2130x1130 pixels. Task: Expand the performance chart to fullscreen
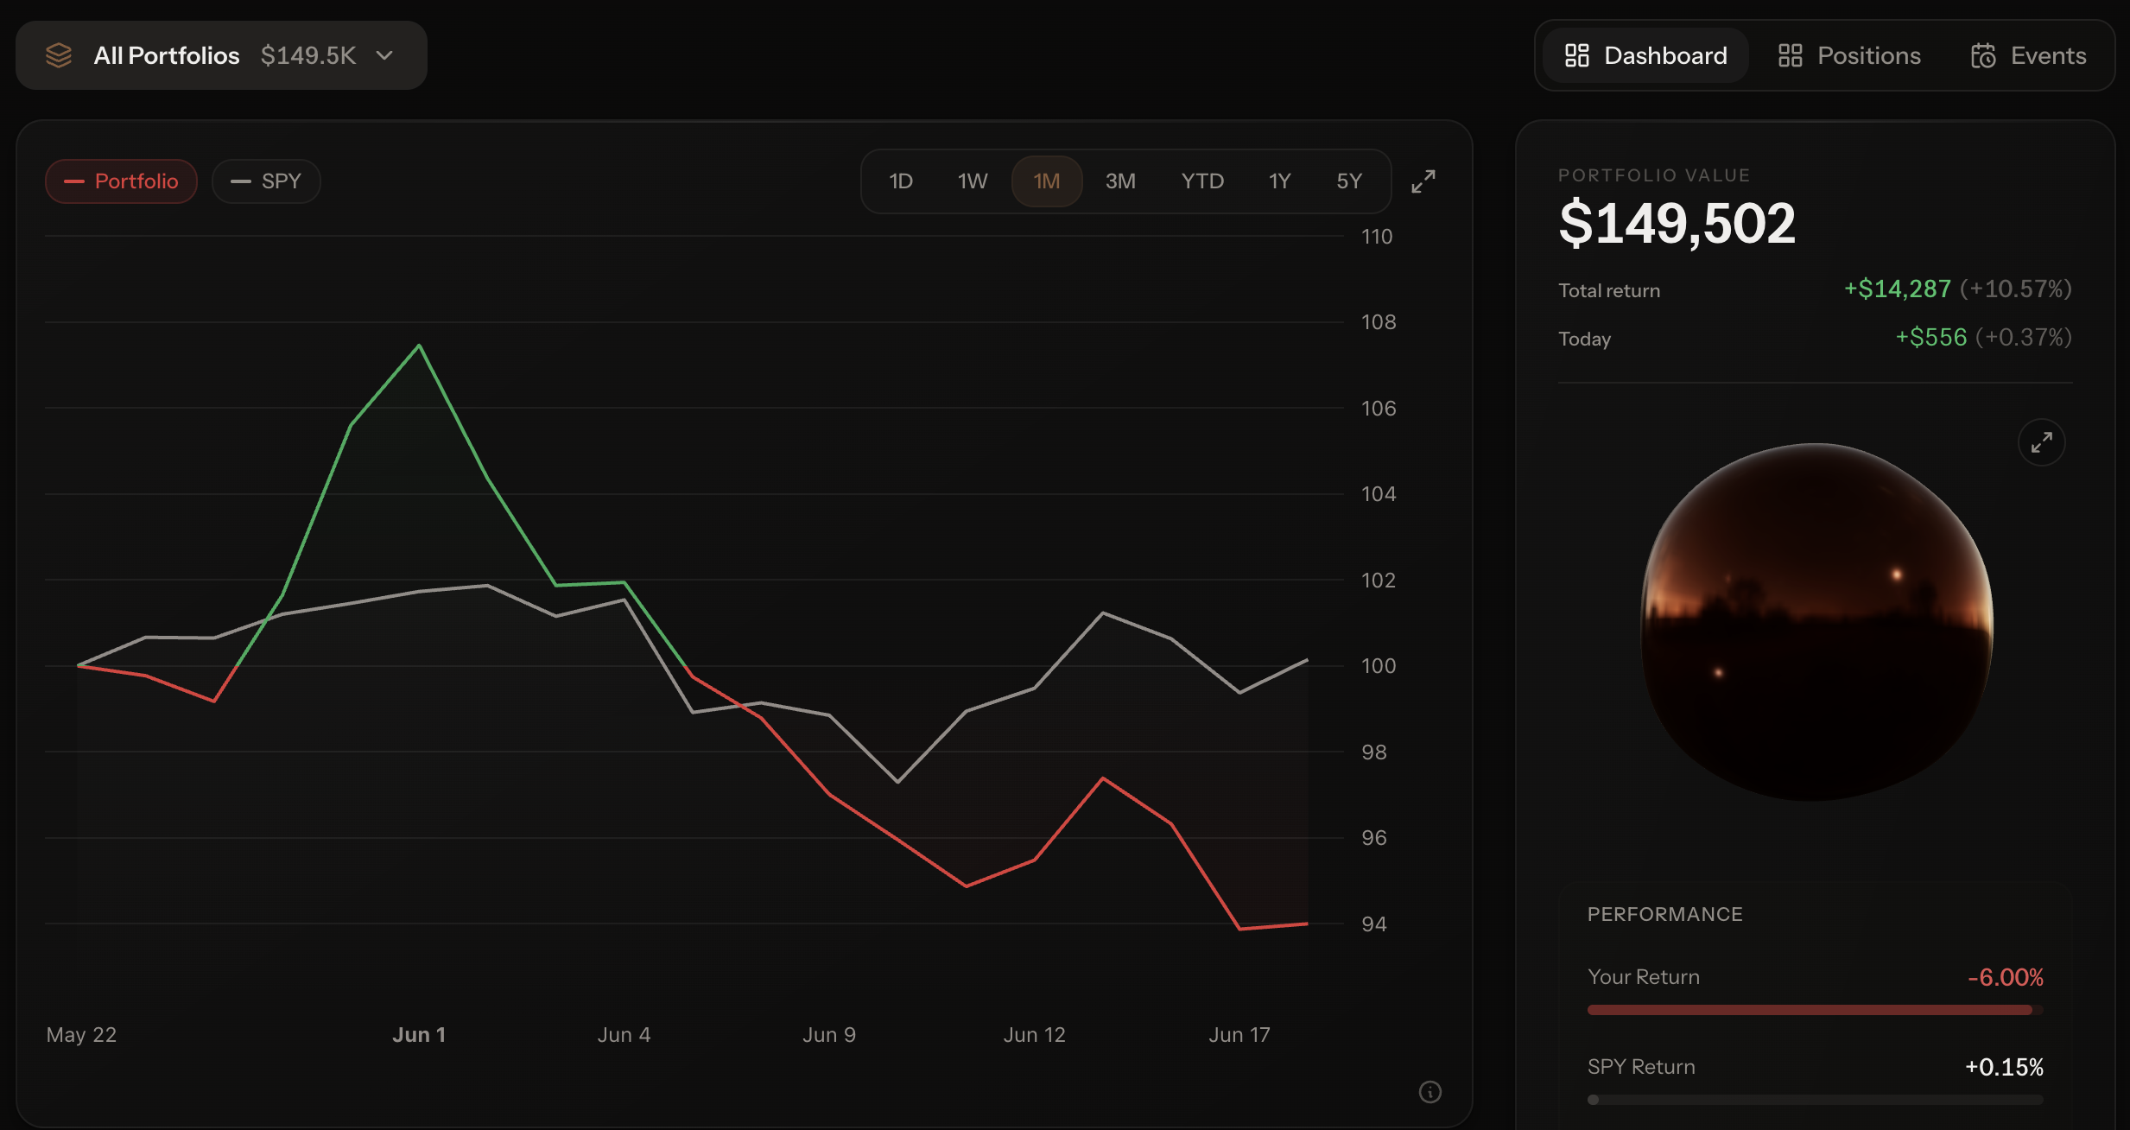coord(1423,181)
